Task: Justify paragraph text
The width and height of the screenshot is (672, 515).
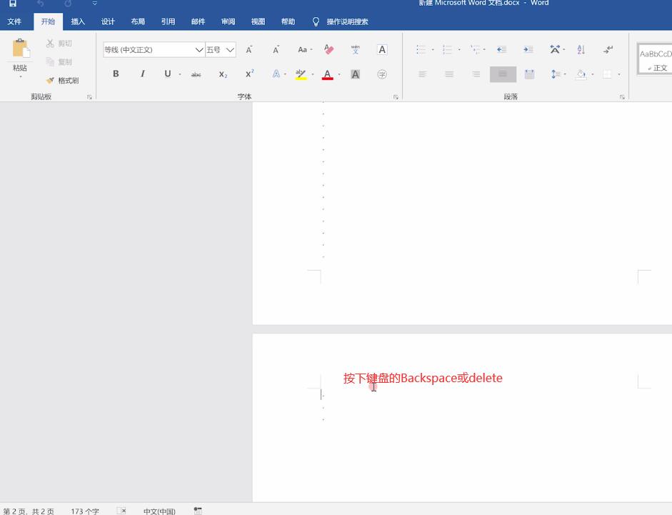Action: (503, 74)
